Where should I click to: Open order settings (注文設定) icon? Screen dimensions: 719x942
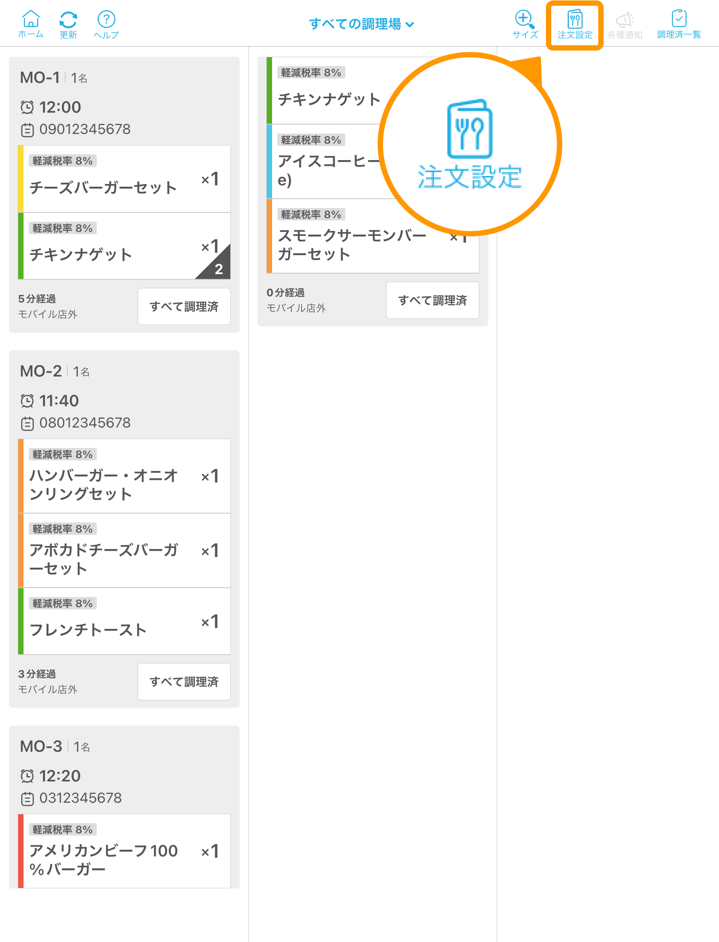[x=575, y=25]
